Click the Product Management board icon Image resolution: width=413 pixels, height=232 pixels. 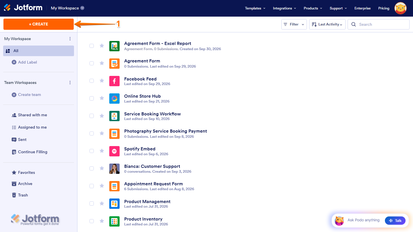click(x=114, y=204)
